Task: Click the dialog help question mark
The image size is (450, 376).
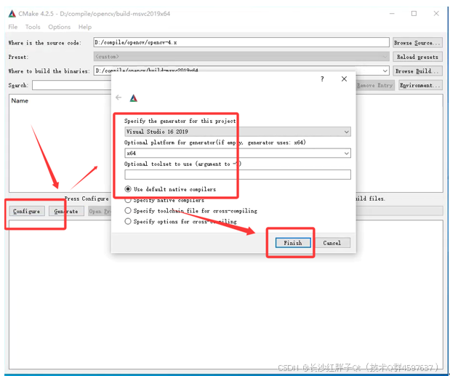Action: [x=322, y=79]
